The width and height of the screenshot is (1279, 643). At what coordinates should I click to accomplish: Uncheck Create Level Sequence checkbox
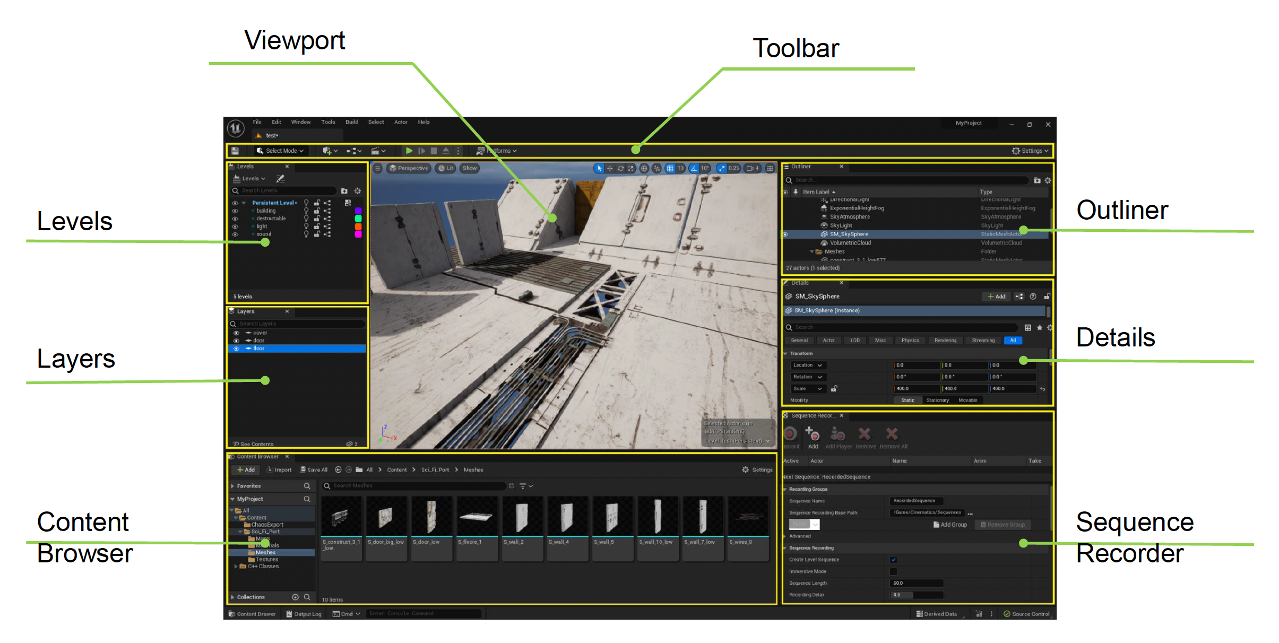coord(893,560)
